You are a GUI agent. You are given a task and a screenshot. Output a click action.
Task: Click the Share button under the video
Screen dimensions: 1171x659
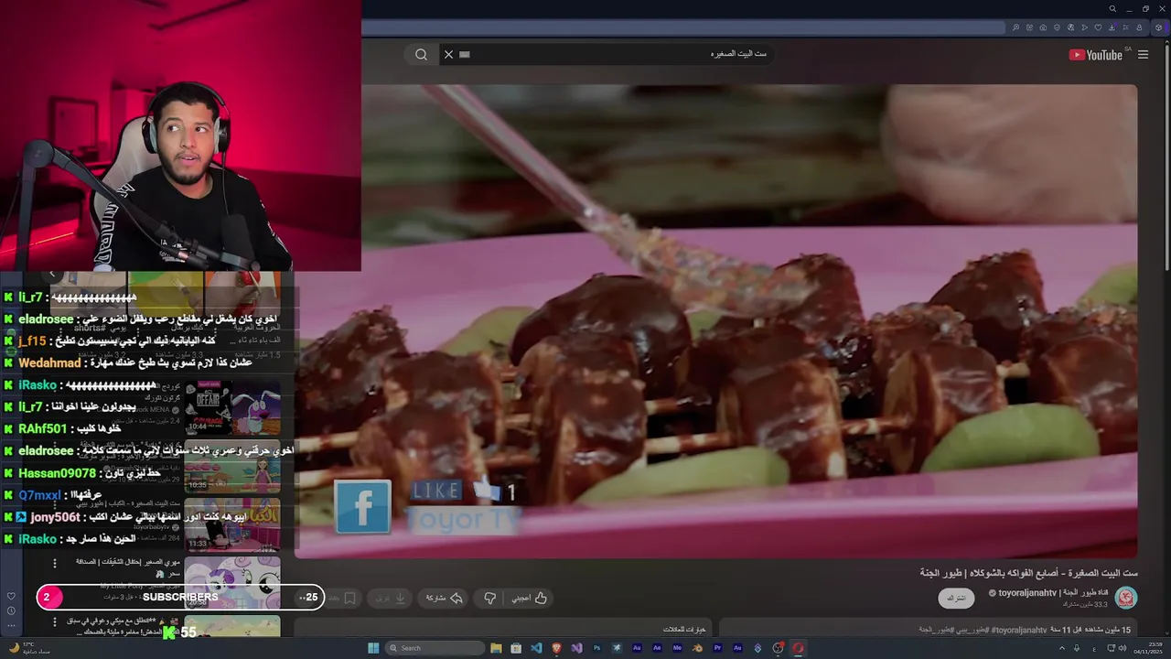tap(444, 598)
